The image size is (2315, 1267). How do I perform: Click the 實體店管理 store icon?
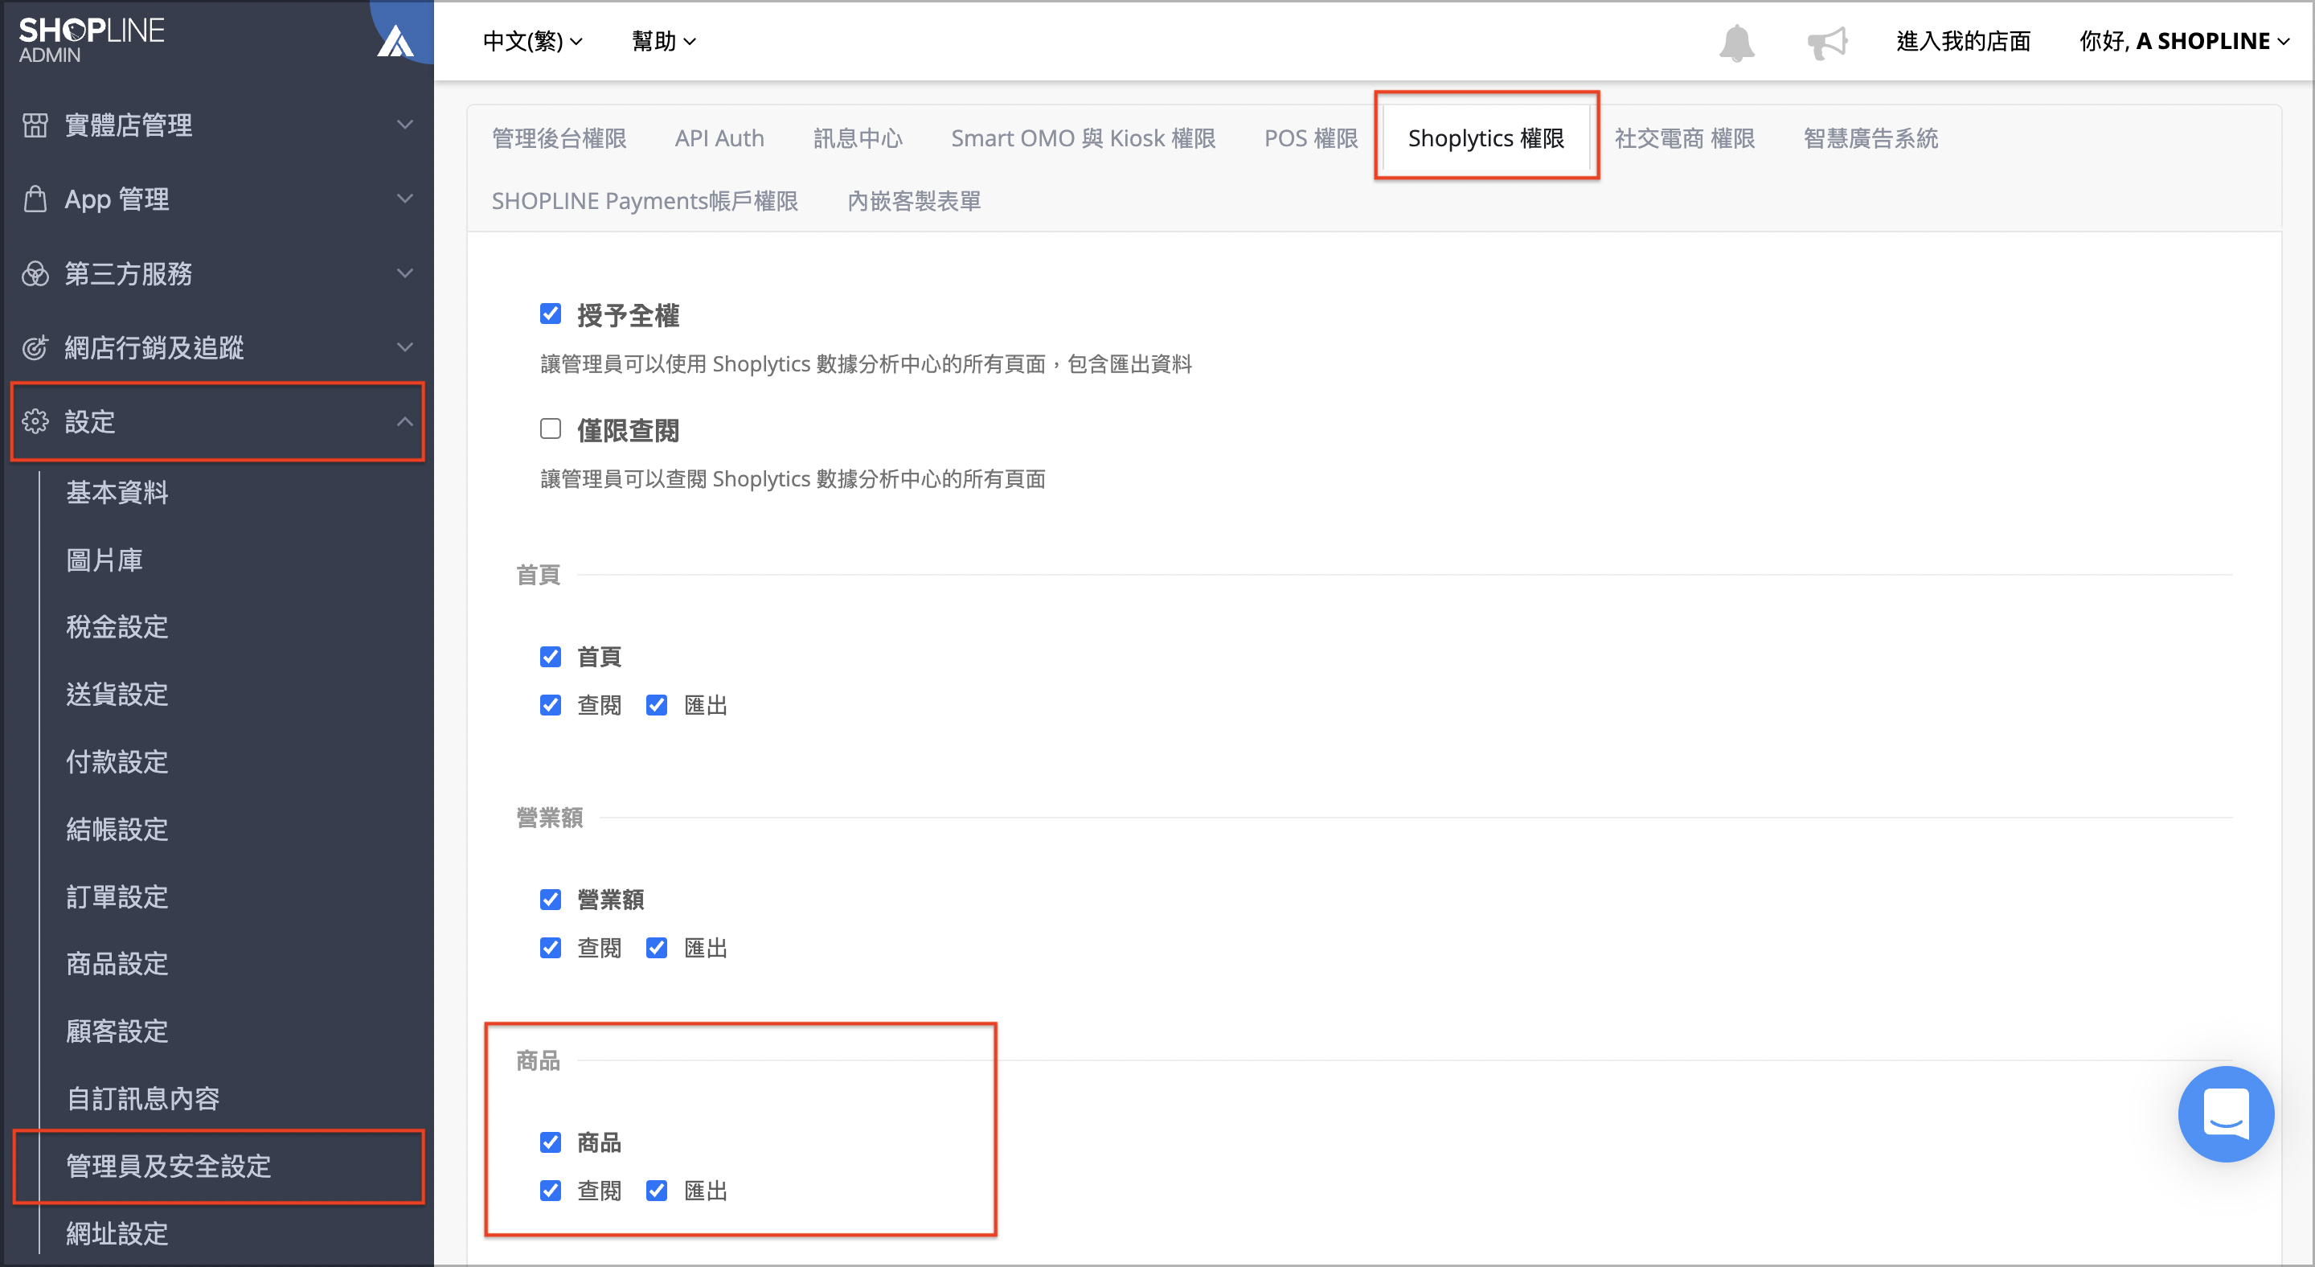[x=35, y=125]
